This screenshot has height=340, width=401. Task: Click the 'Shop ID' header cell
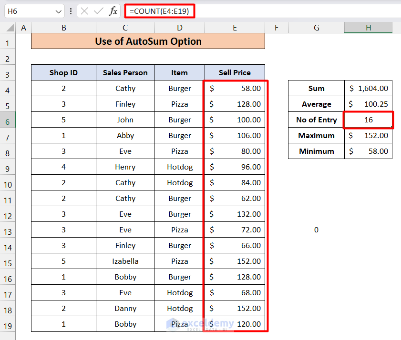coord(64,72)
